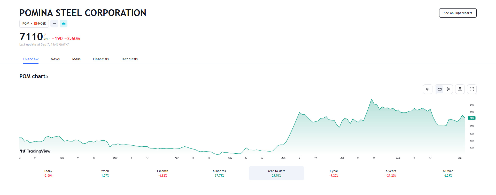The height and width of the screenshot is (195, 496).
Task: Click the Feb label on time axis
Action: pos(62,158)
